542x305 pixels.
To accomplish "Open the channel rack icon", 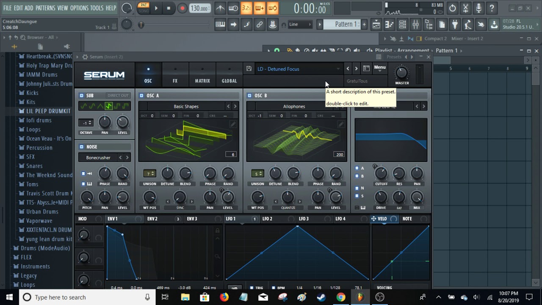I will point(402,25).
